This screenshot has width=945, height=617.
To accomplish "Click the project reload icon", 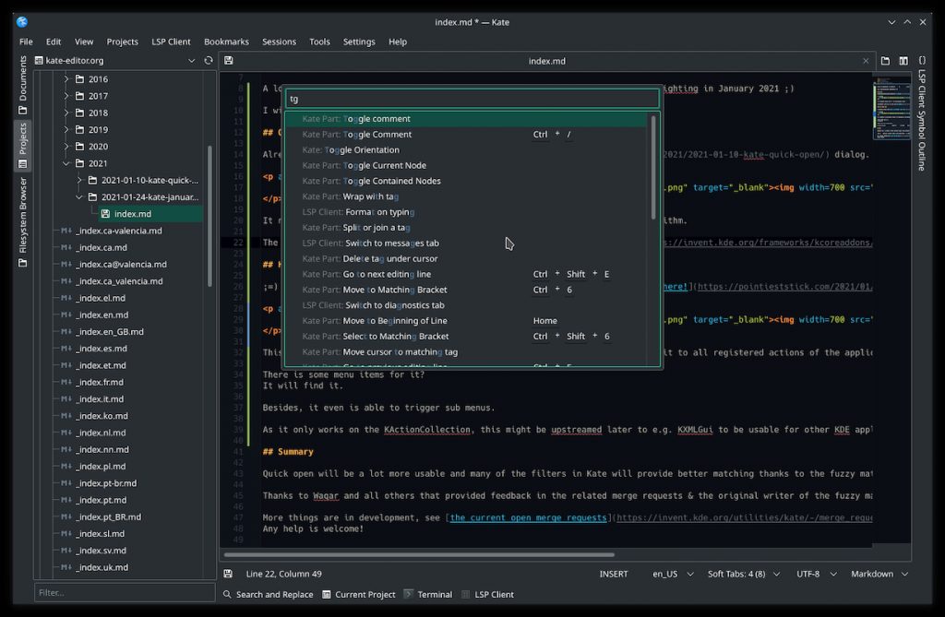I will point(208,61).
